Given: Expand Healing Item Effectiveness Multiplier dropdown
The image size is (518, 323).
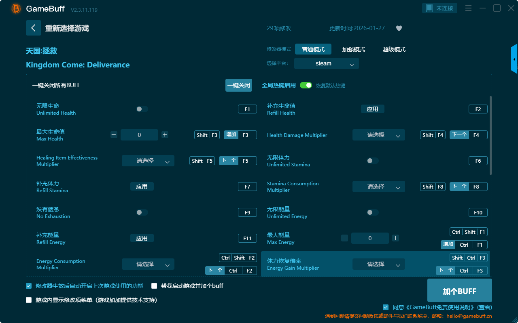Looking at the screenshot, I should tap(148, 161).
